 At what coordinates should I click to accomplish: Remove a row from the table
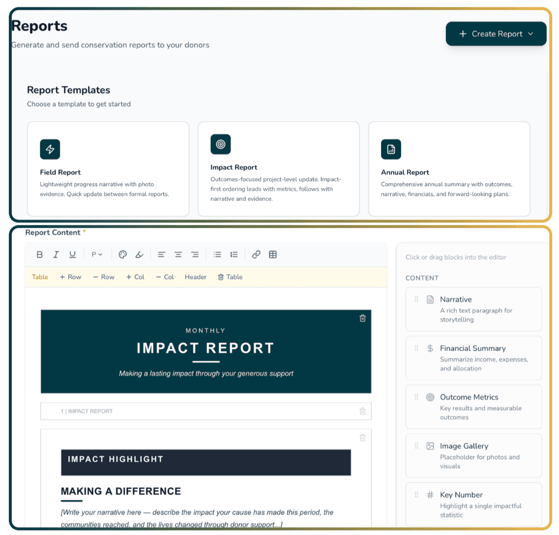click(104, 277)
